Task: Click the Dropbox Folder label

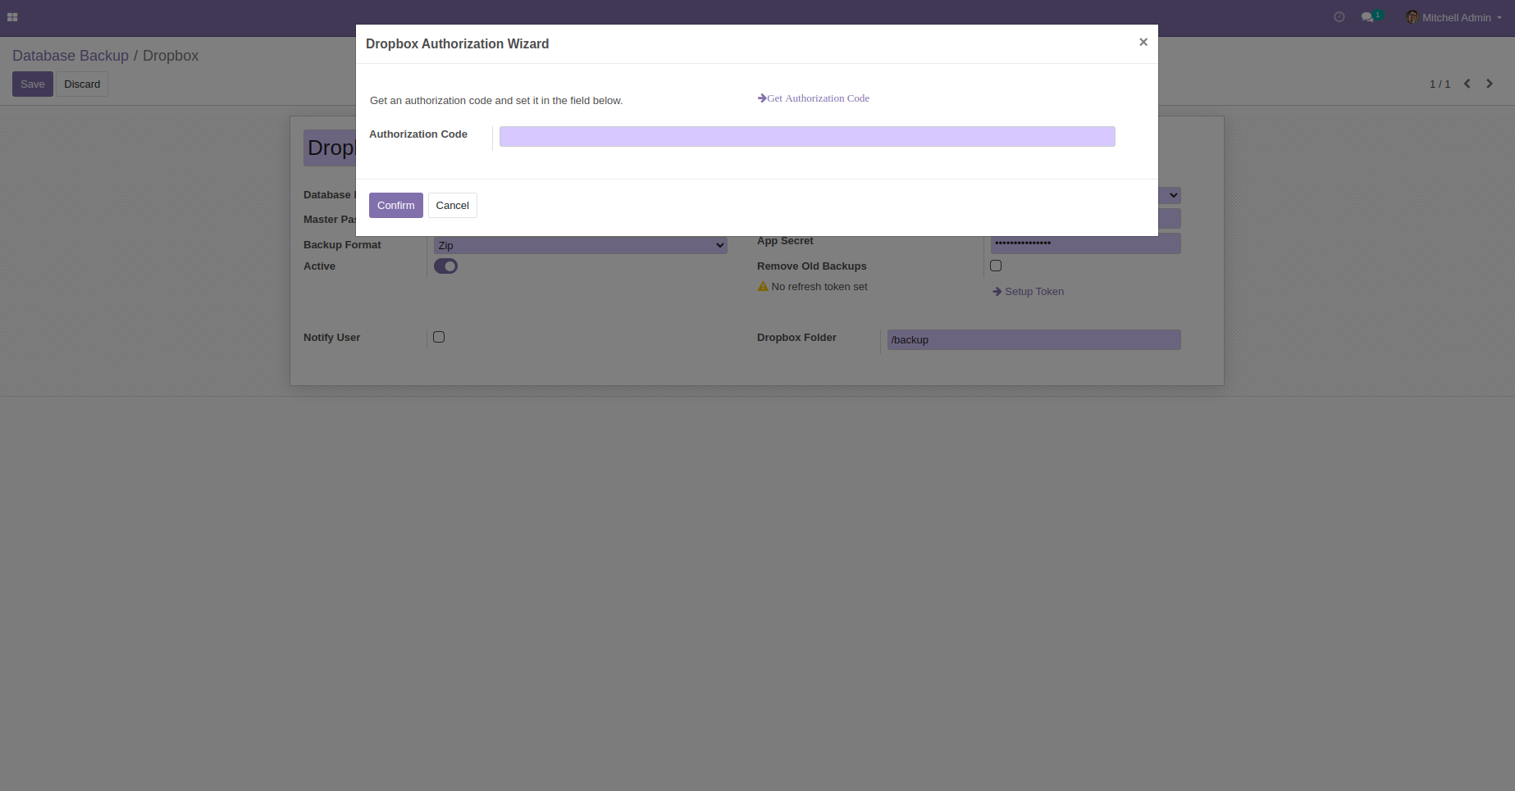Action: 796,338
